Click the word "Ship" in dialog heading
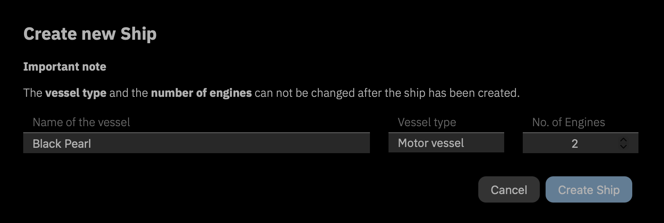The width and height of the screenshot is (664, 223). click(x=138, y=34)
